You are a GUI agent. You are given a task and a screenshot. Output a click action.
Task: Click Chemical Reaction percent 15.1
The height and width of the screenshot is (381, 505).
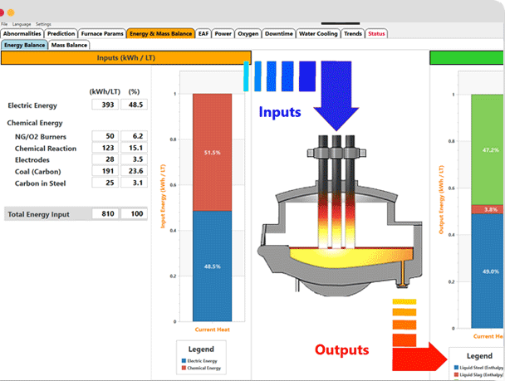coord(135,148)
